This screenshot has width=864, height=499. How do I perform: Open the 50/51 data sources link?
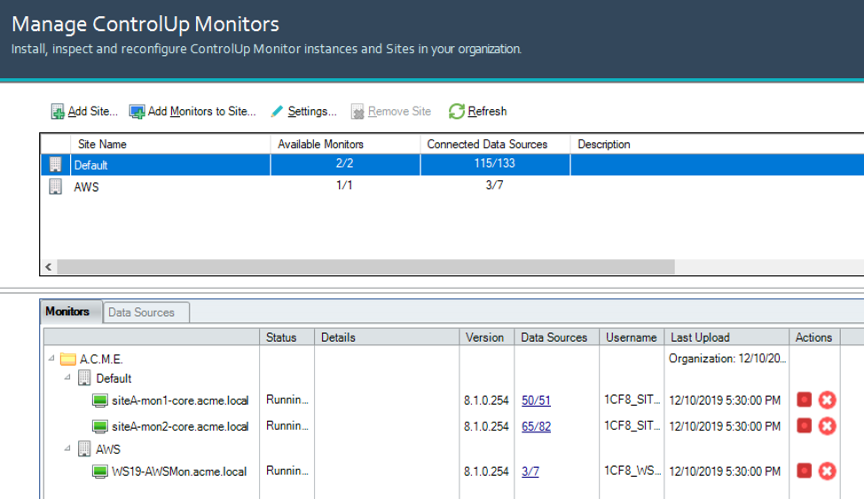click(x=536, y=400)
